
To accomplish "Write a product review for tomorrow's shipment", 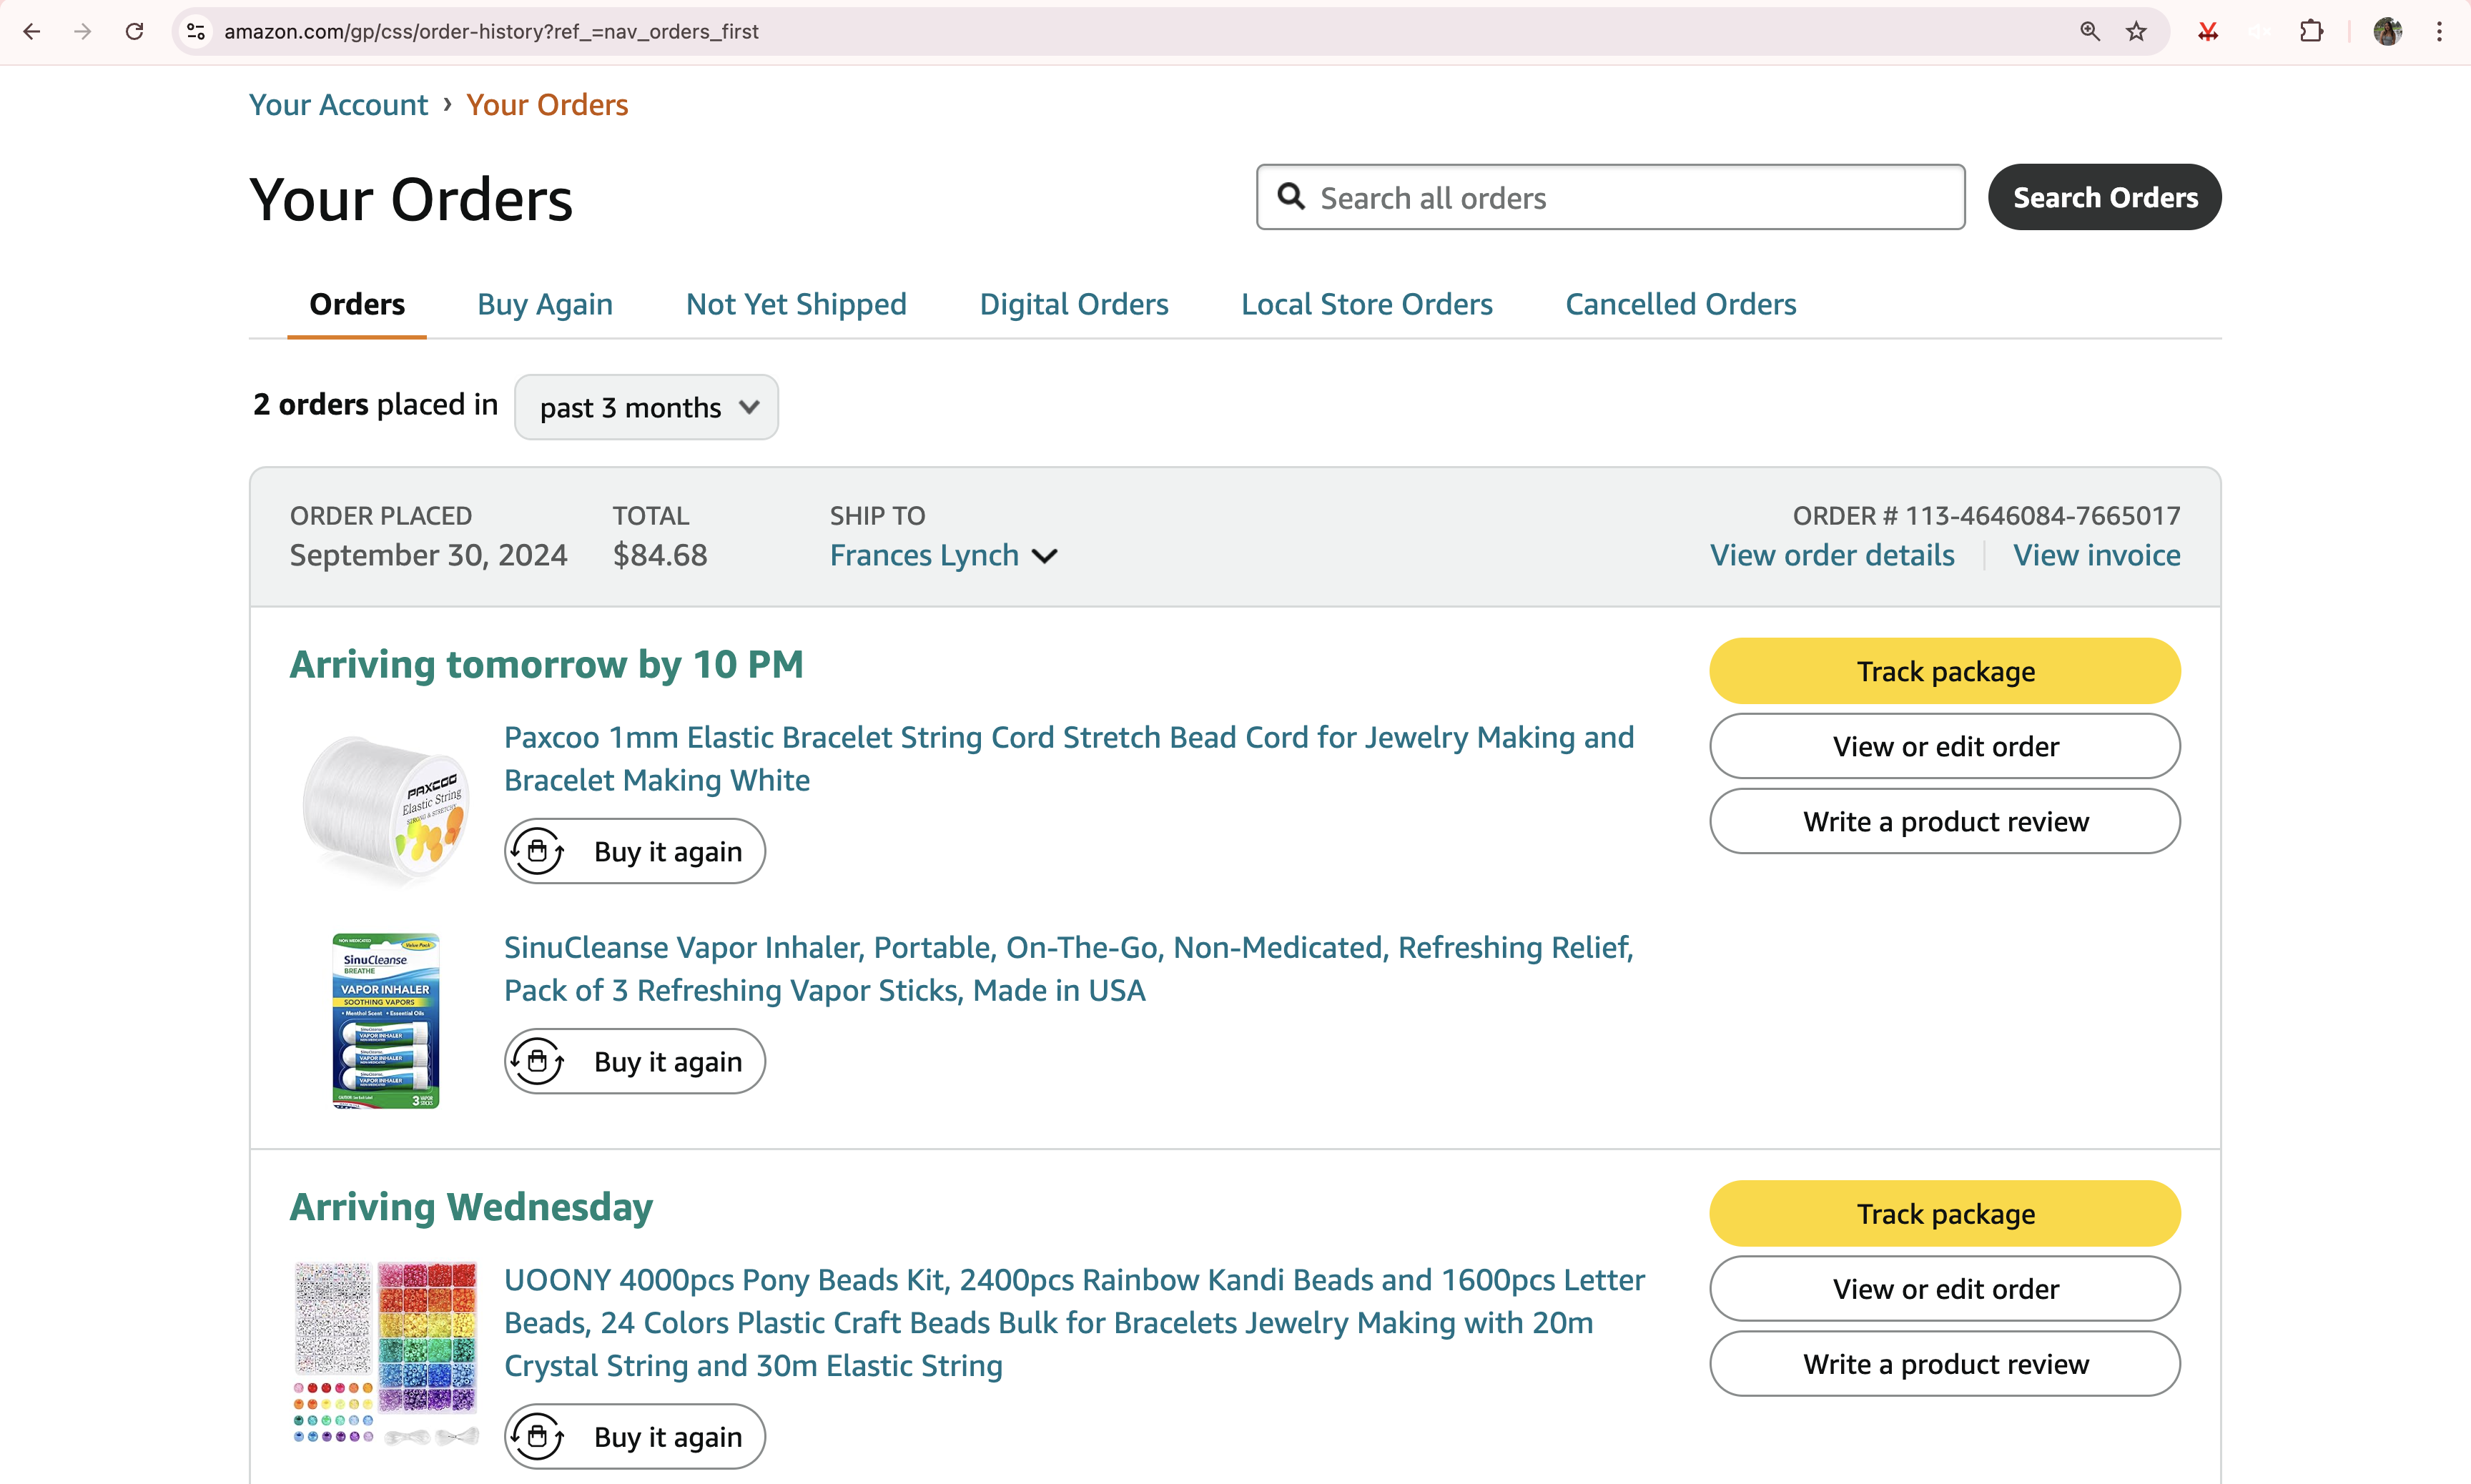I will pyautogui.click(x=1945, y=821).
